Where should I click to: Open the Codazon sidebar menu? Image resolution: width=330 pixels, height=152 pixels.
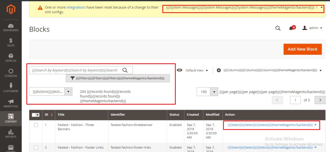point(11,73)
